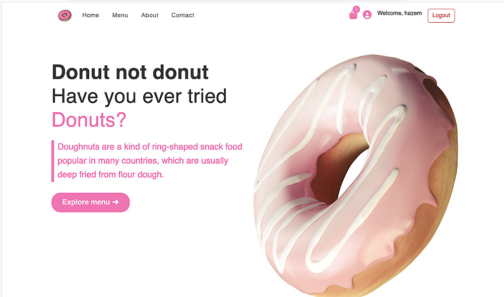Image resolution: width=504 pixels, height=297 pixels.
Task: Select the Donut not donut heading
Action: click(x=130, y=72)
